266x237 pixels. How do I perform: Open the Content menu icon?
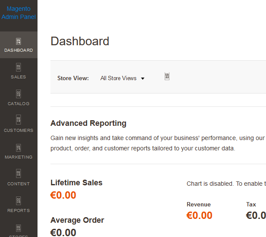coord(19,175)
